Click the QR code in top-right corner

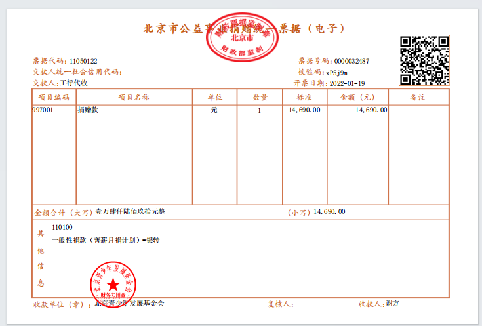pos(424,60)
